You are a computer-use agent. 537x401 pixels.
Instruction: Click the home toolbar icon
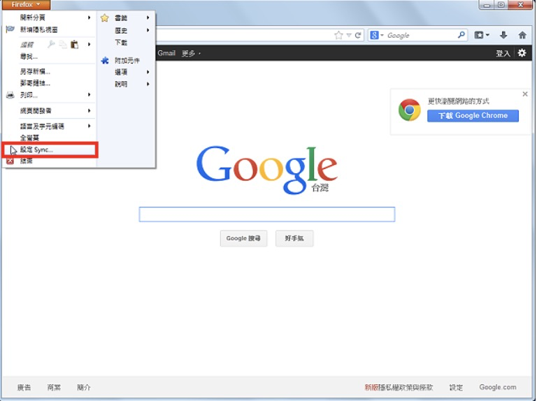[522, 35]
